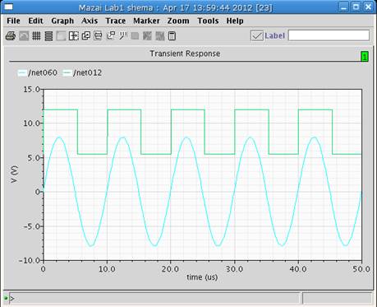377x307 pixels.
Task: Open the Trace menu
Action: [x=116, y=21]
